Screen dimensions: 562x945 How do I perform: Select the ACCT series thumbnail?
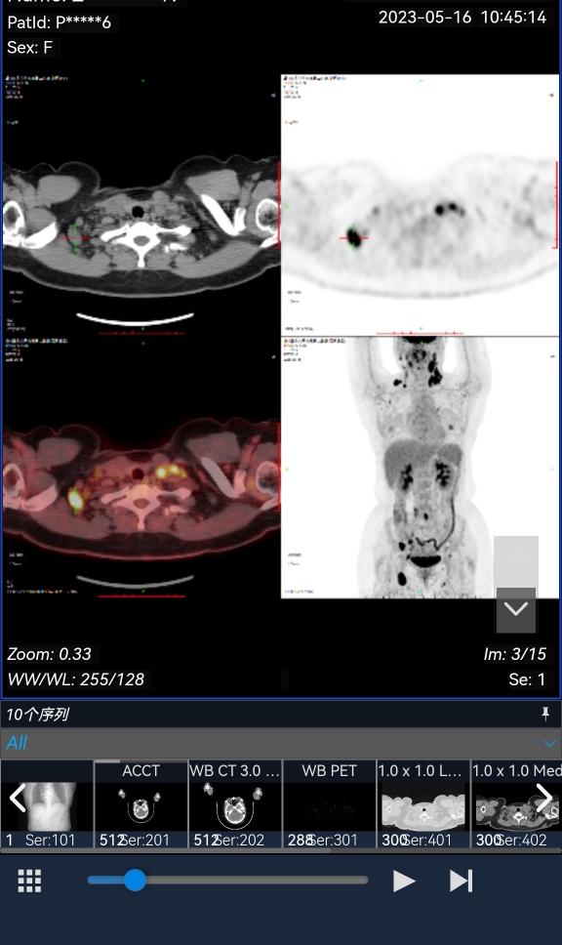tap(140, 804)
